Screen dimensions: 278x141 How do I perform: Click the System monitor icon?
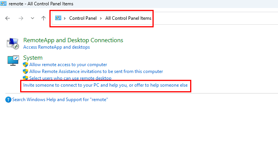point(13,60)
